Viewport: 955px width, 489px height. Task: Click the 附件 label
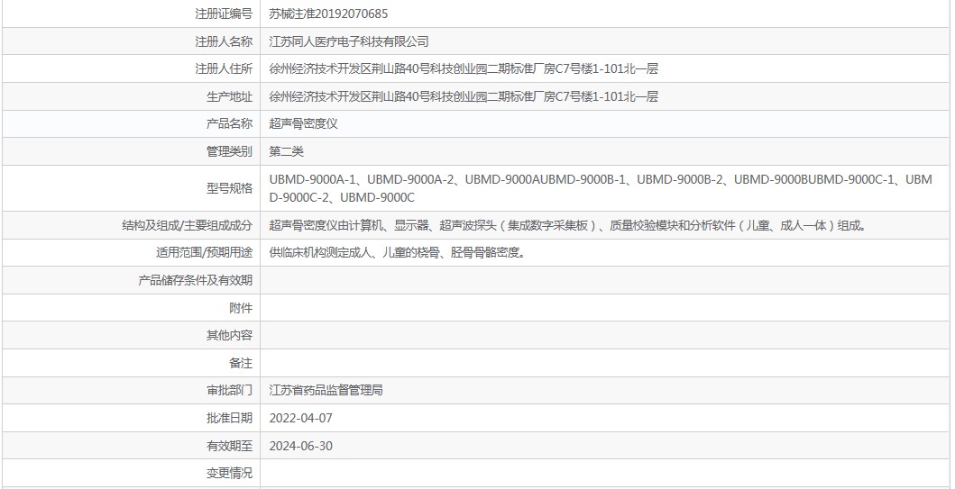pyautogui.click(x=241, y=308)
